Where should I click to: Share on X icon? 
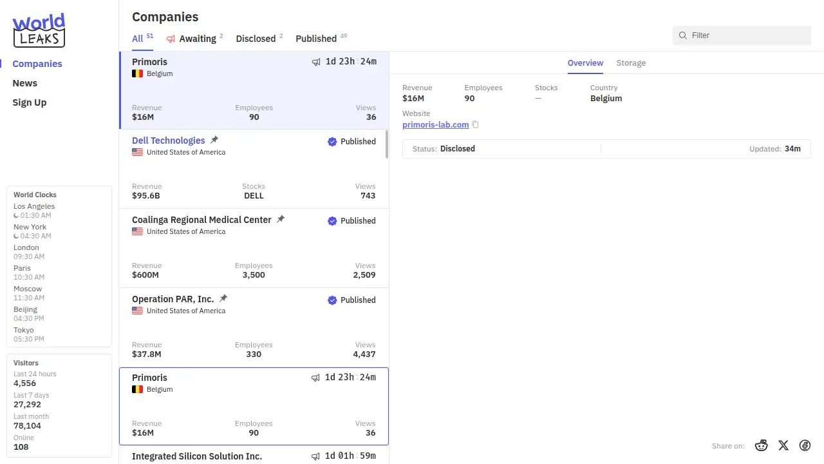783,445
